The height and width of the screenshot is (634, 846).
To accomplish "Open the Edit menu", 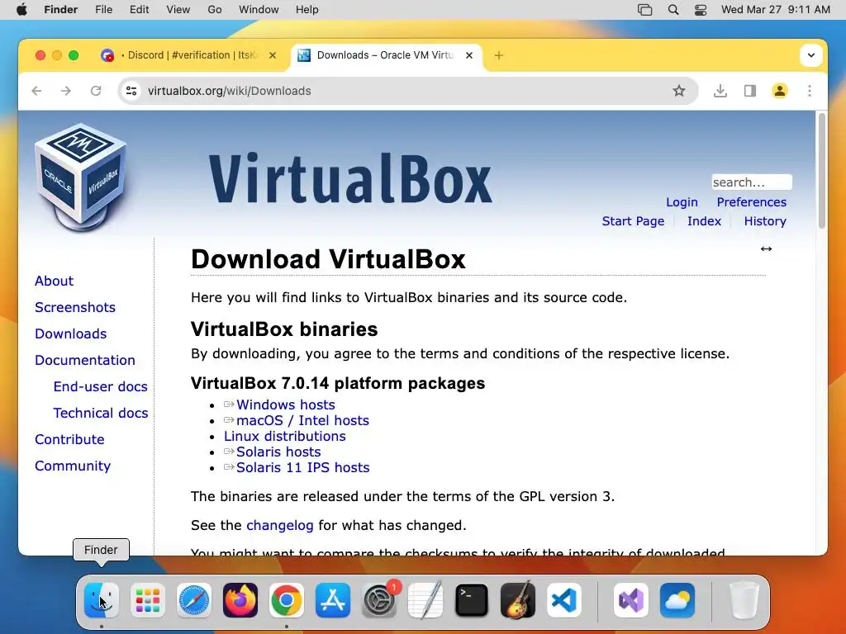I will coord(139,10).
